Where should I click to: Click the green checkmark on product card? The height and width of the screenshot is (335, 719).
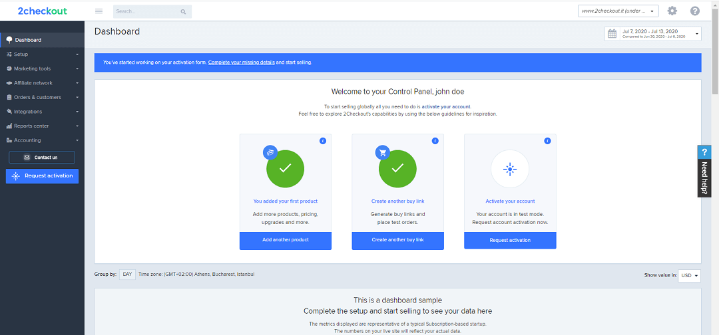pos(285,168)
